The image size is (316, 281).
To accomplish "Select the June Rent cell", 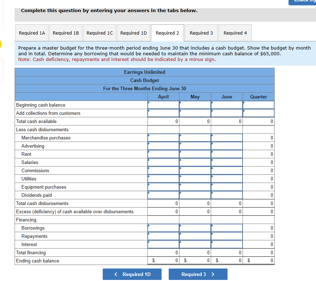I will [227, 154].
